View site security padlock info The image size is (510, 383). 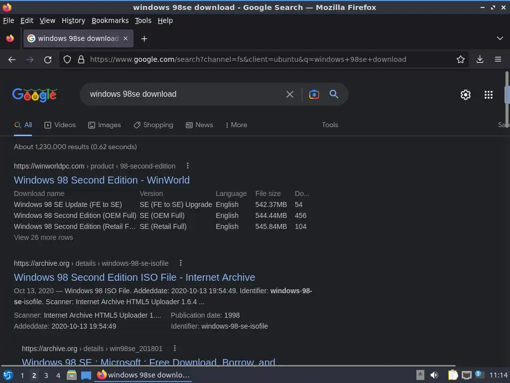[81, 59]
